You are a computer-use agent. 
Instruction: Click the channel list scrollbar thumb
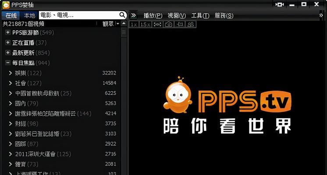pyautogui.click(x=124, y=33)
